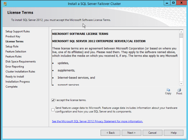
Task: Proceed with the Next button
Action: pos(131,133)
